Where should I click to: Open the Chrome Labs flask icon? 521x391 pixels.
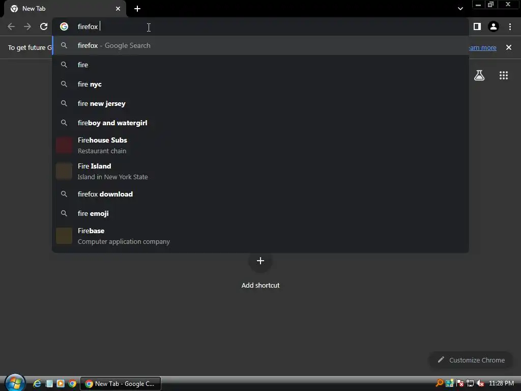pyautogui.click(x=479, y=75)
